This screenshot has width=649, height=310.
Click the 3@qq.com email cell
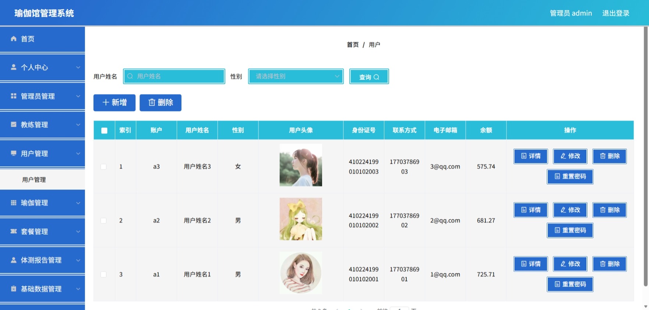click(x=445, y=166)
